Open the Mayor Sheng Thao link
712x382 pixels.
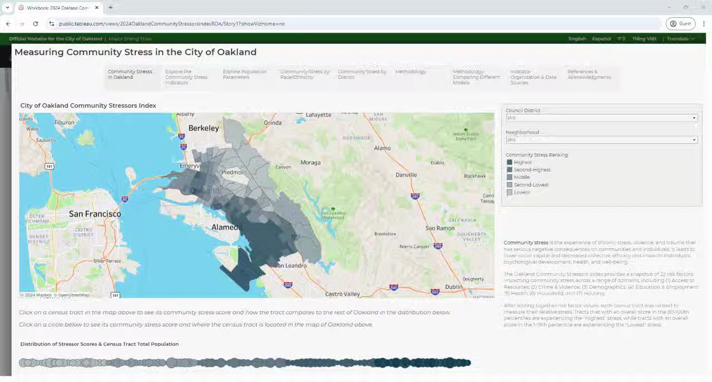click(x=129, y=39)
